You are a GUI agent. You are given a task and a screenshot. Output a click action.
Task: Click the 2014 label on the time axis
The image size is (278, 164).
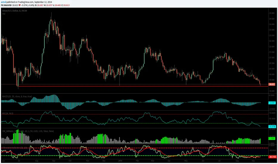(x=120, y=161)
